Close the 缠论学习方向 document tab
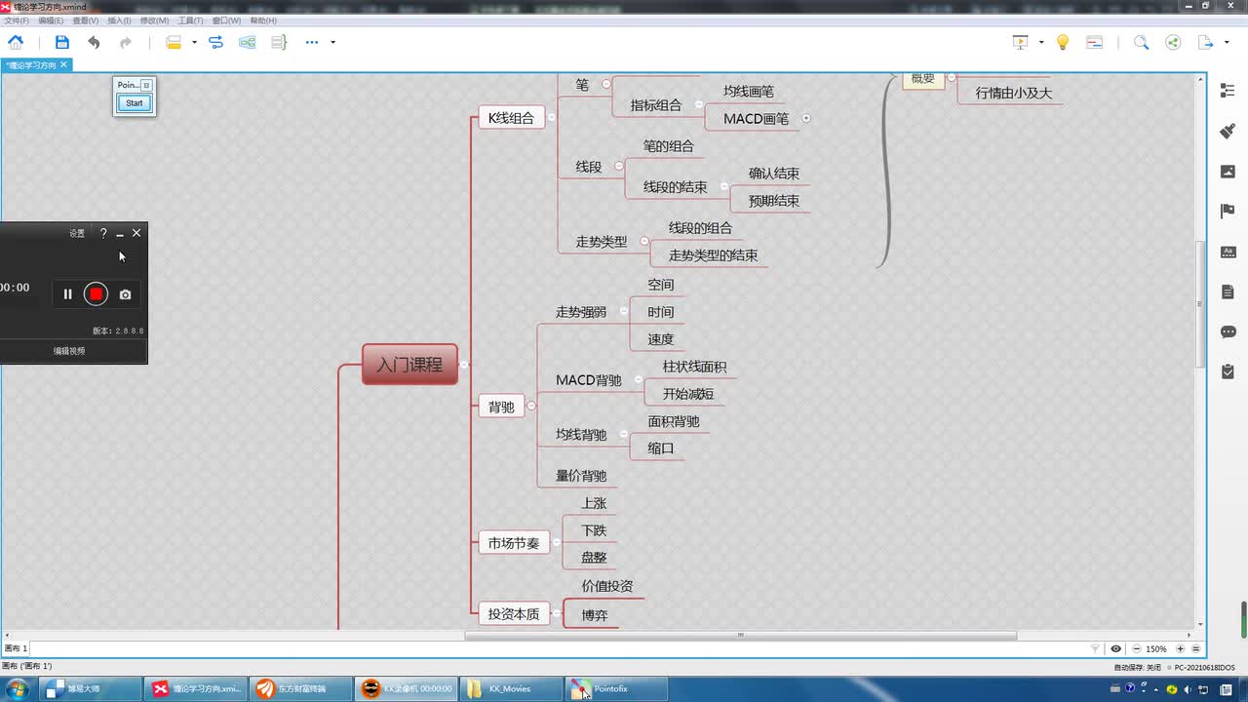 click(64, 64)
